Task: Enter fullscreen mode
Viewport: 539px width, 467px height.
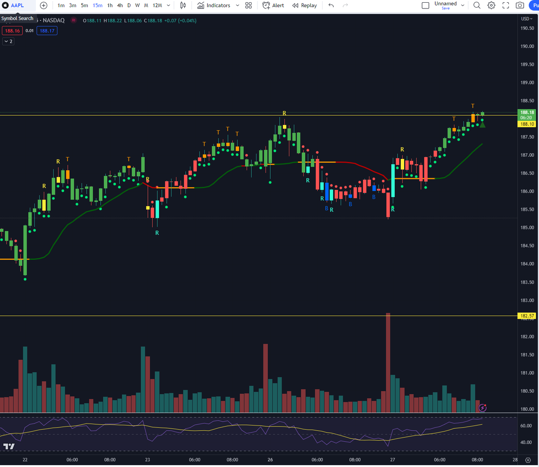Action: coord(506,5)
